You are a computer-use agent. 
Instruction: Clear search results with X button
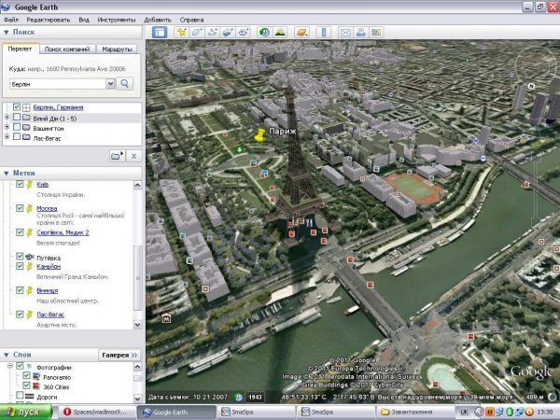133,156
